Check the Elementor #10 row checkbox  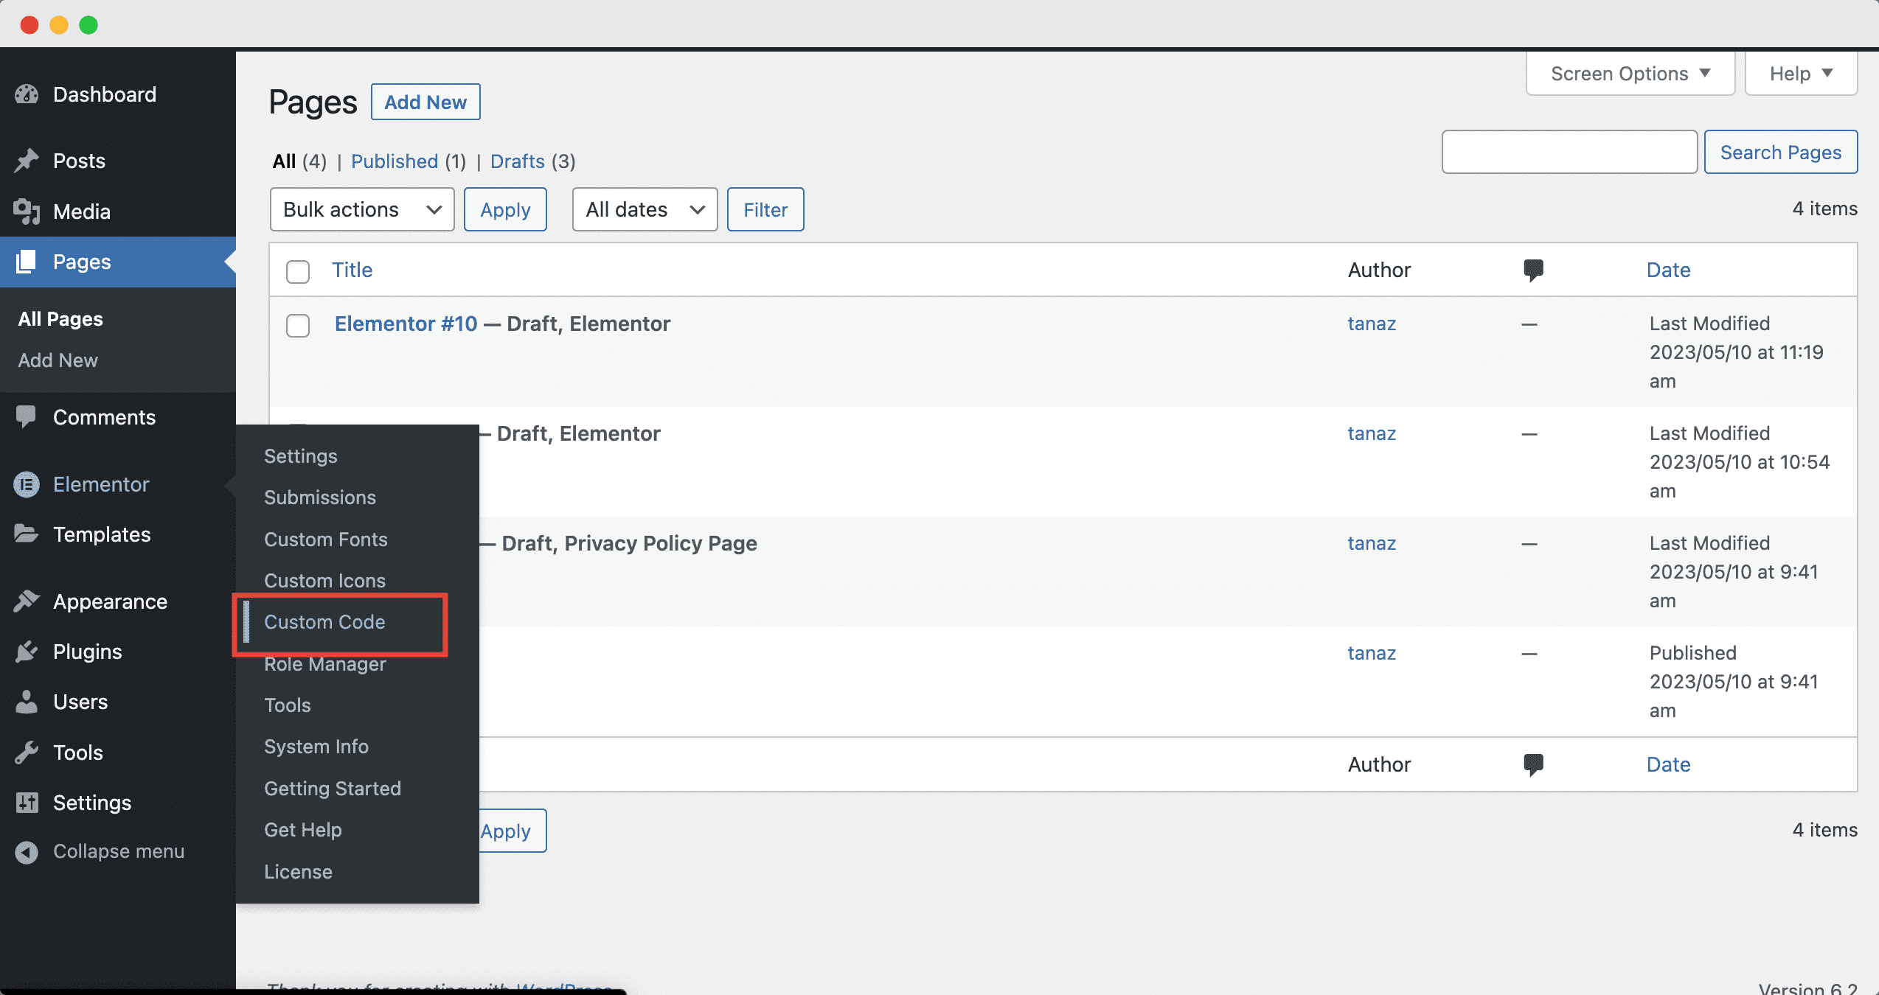click(x=298, y=324)
